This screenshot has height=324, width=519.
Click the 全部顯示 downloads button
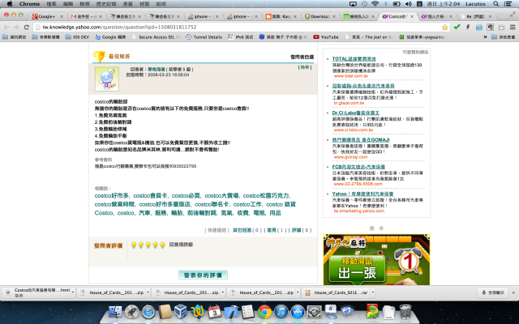(x=492, y=292)
